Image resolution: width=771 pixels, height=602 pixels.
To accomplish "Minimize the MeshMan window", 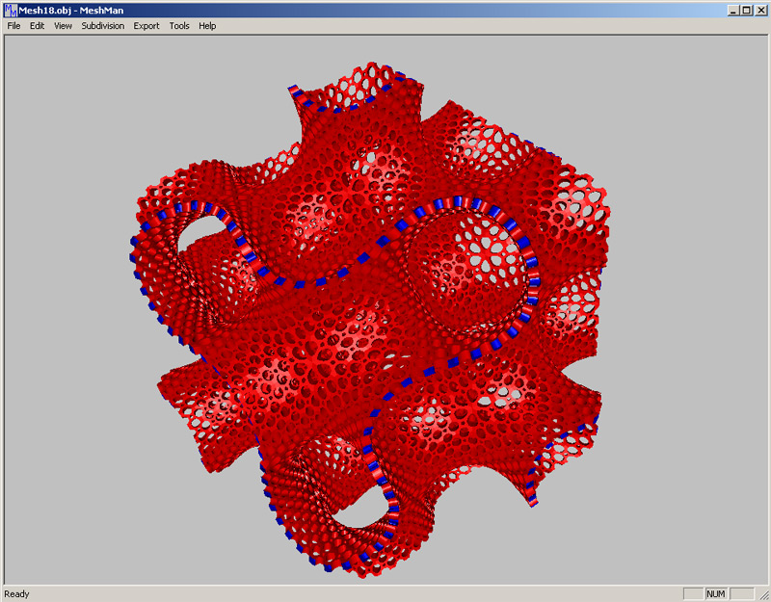I will point(733,9).
